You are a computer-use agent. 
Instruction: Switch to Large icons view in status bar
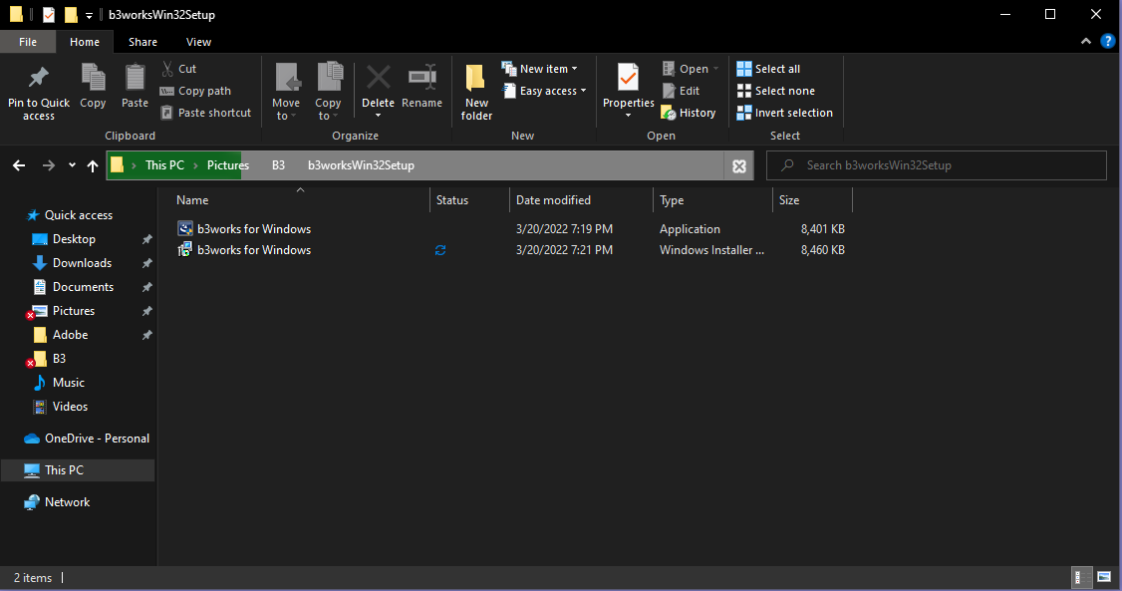tap(1104, 577)
